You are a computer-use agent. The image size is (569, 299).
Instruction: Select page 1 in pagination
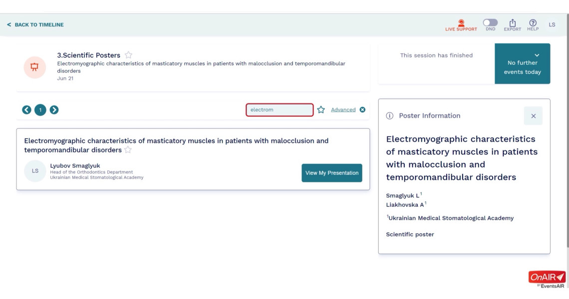click(x=40, y=110)
